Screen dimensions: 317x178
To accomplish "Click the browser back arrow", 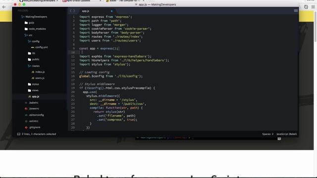I will pos(4,7).
